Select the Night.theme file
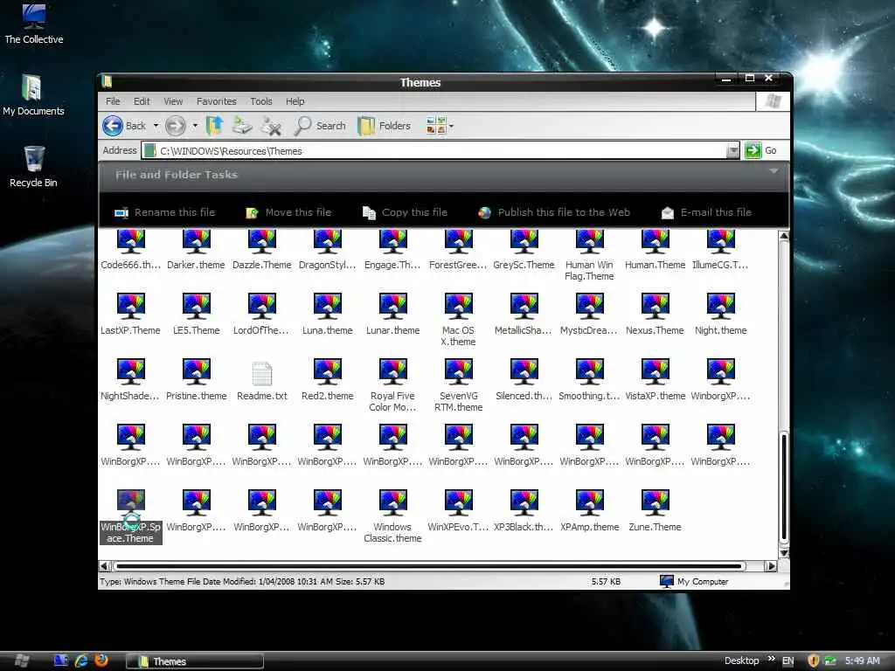The image size is (895, 671). pyautogui.click(x=720, y=315)
